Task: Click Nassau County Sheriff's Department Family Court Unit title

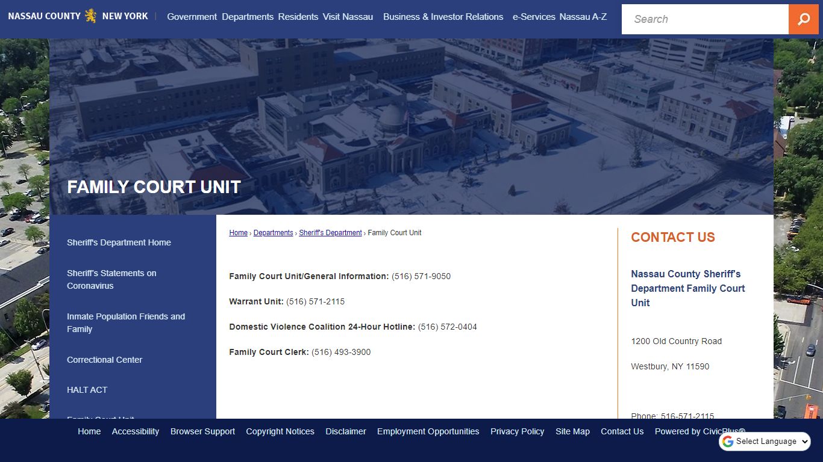Action: click(688, 288)
